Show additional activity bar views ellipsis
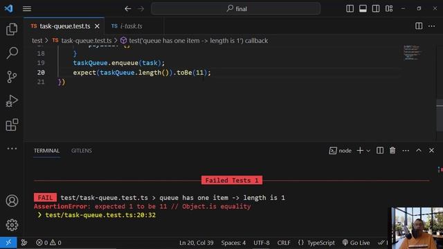This screenshot has height=249, width=443. coord(12,149)
